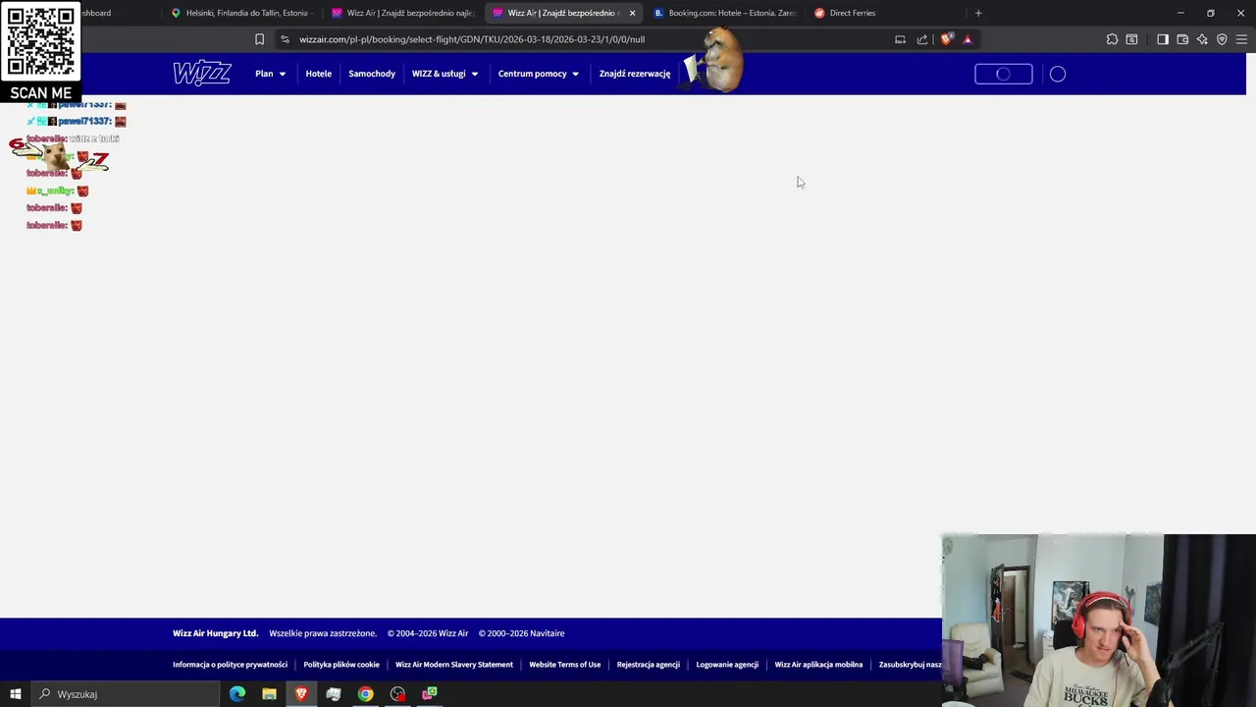
Task: Open Logowanie agencji link
Action: tap(727, 665)
